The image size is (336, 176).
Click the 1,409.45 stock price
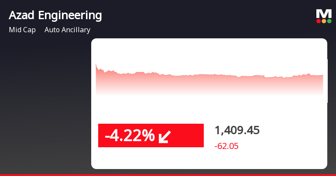[x=237, y=130]
